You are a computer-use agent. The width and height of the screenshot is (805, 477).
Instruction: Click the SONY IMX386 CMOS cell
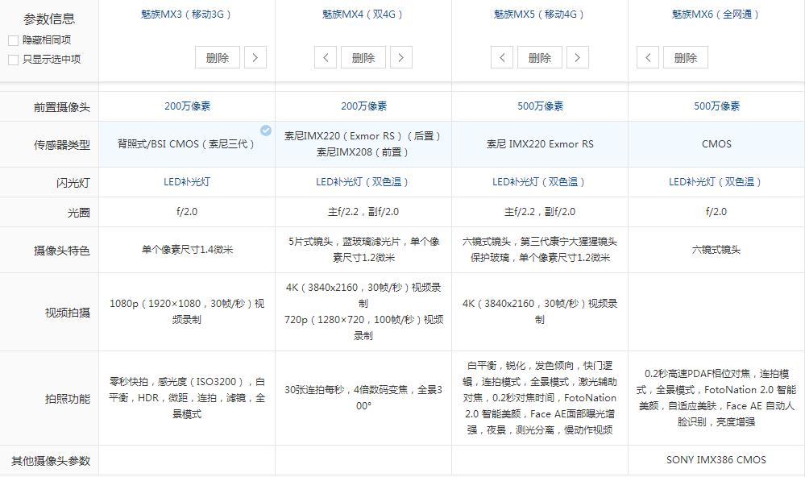click(x=716, y=459)
